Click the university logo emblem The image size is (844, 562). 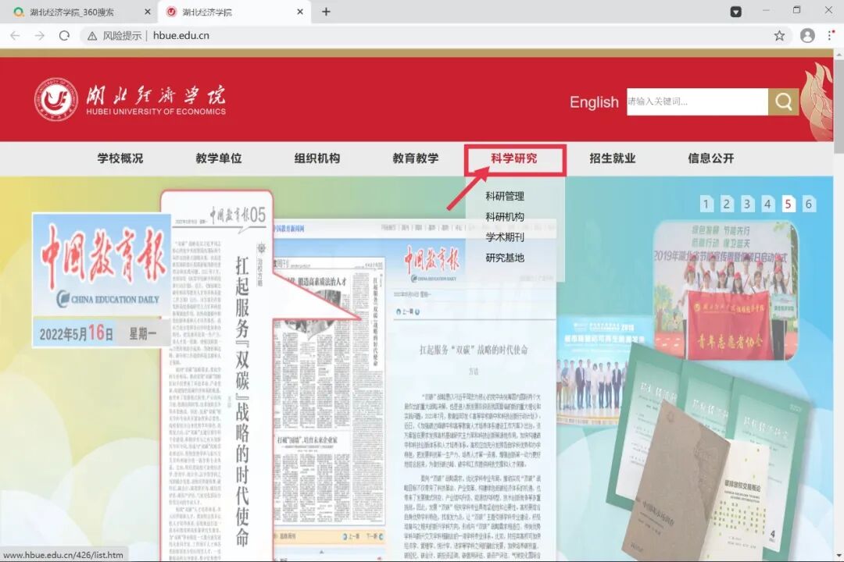point(56,99)
